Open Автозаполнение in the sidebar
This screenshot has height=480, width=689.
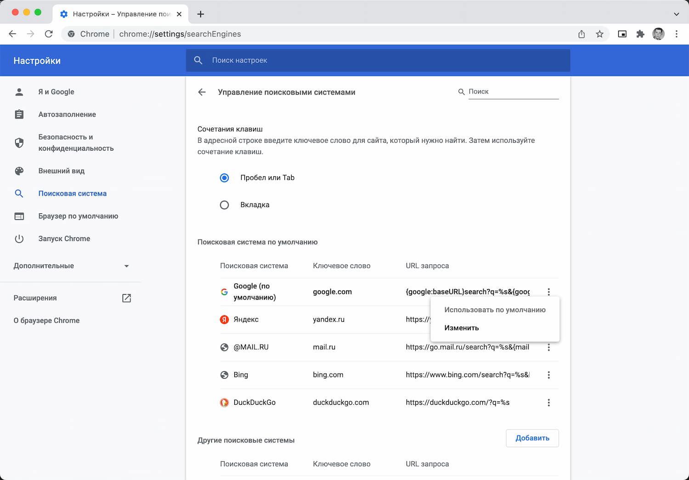[x=67, y=114]
